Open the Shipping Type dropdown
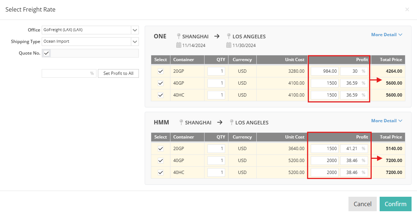This screenshot has height=217, width=417. tap(135, 42)
